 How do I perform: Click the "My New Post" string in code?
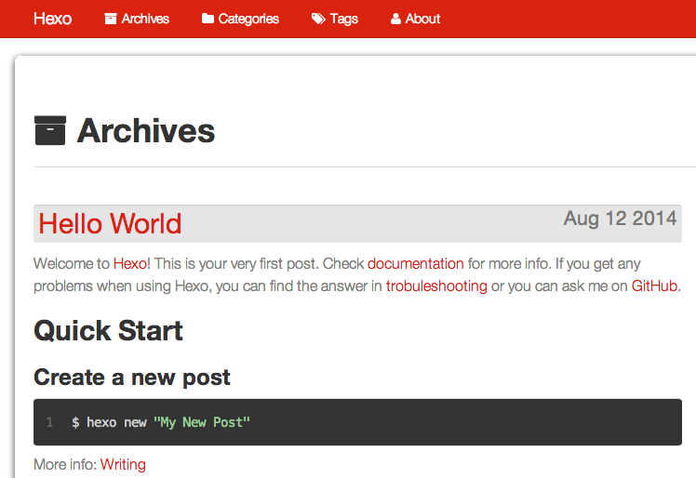pyautogui.click(x=202, y=422)
